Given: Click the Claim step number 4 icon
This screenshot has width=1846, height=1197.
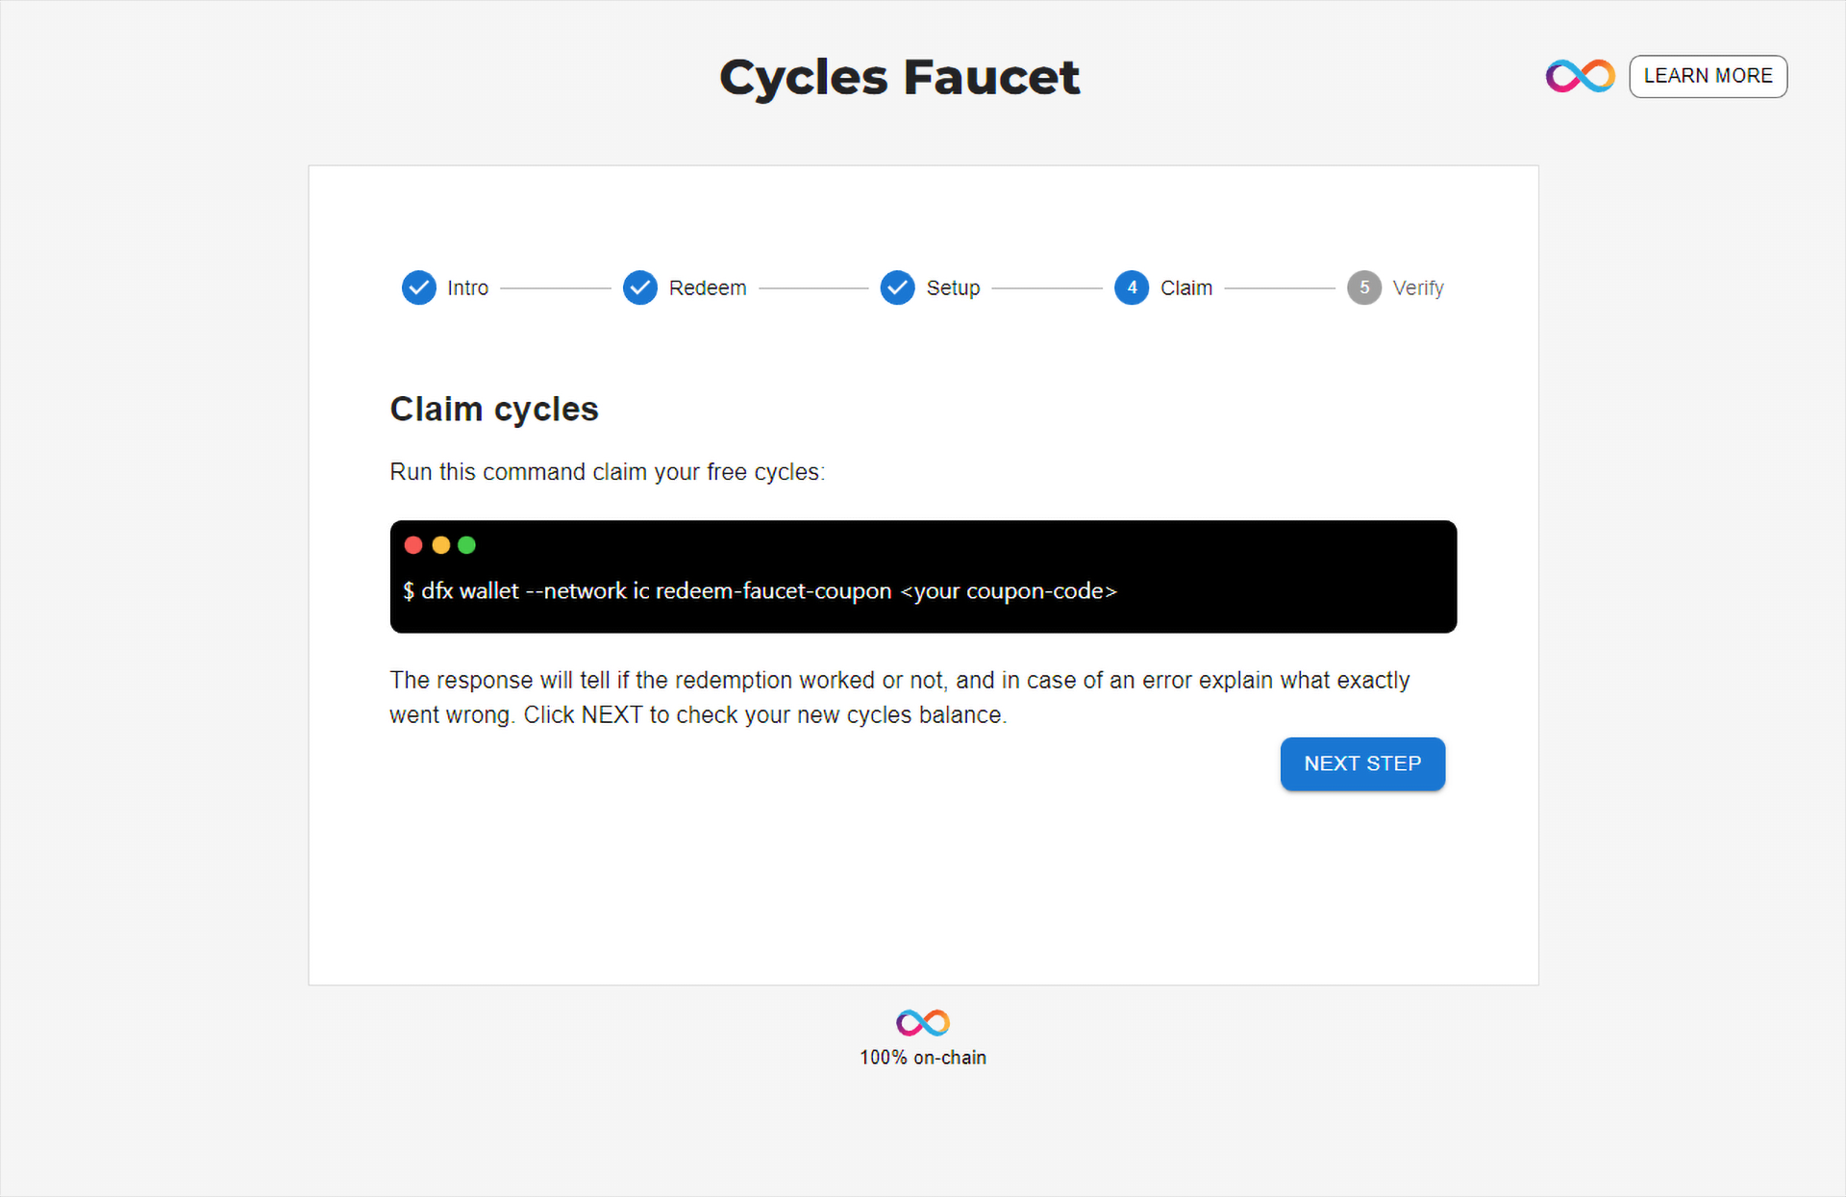Looking at the screenshot, I should tap(1132, 286).
